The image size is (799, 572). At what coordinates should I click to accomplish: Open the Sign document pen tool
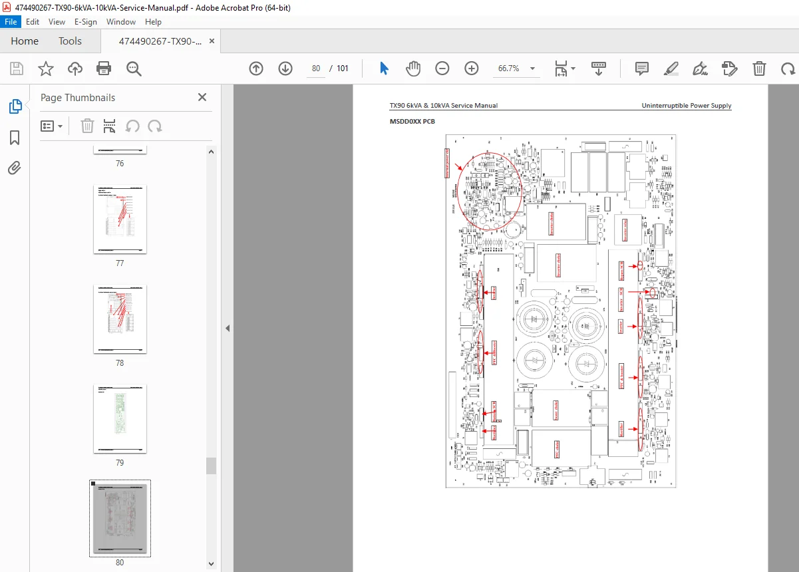pos(700,69)
